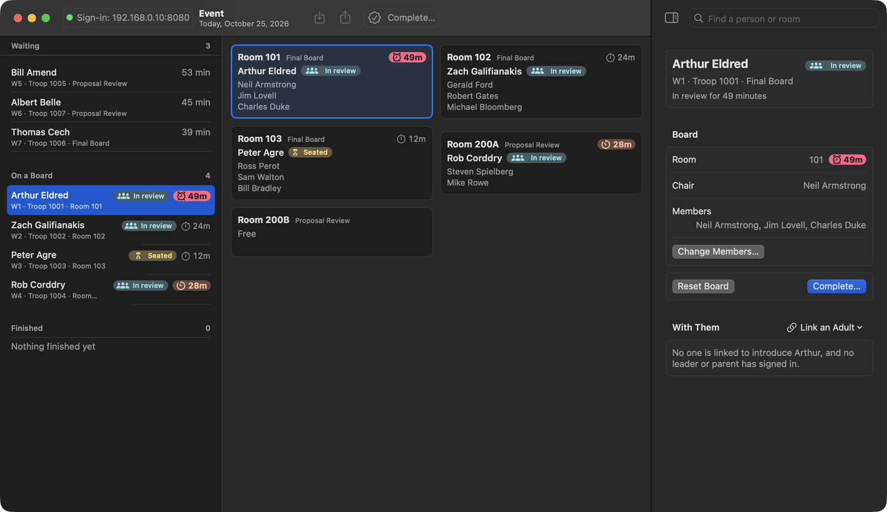
Task: Click the 28m timer badge on Room 200A card
Action: coord(616,144)
